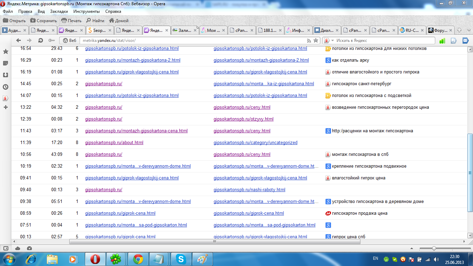Open the Notes panel in sidebar
Image resolution: width=473 pixels, height=266 pixels.
pos(6,63)
